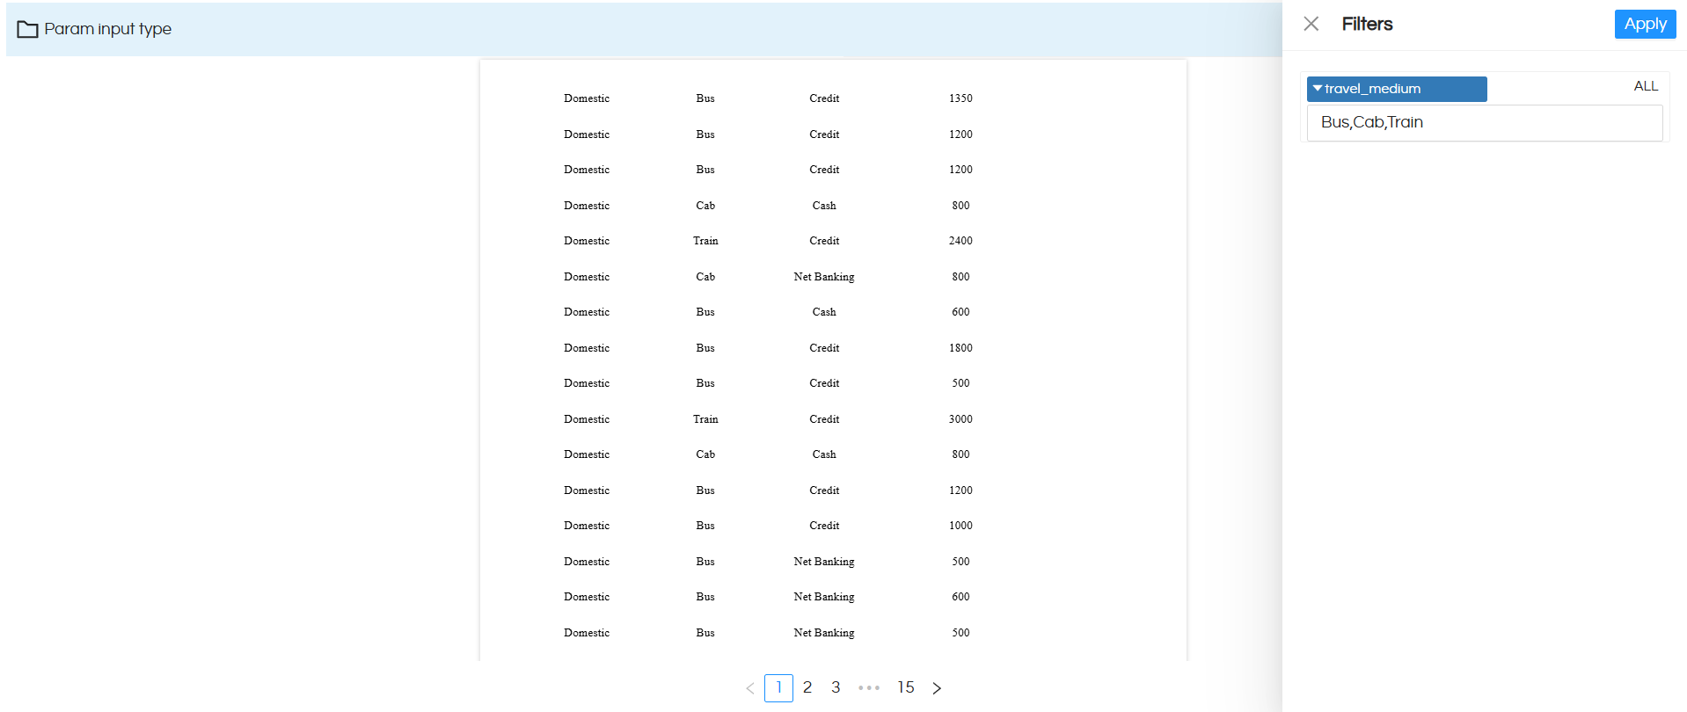Edit the Bus,Cab,Train filter value field
The height and width of the screenshot is (712, 1687).
pos(1485,123)
